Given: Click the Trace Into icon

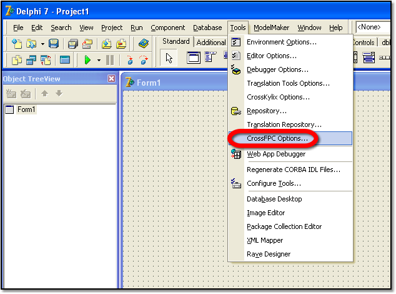Looking at the screenshot, I should (x=130, y=60).
